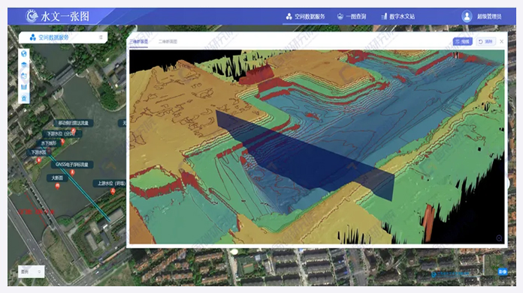
Task: Click the highlighted bottom icon in left map toolbar
Action: [24, 98]
